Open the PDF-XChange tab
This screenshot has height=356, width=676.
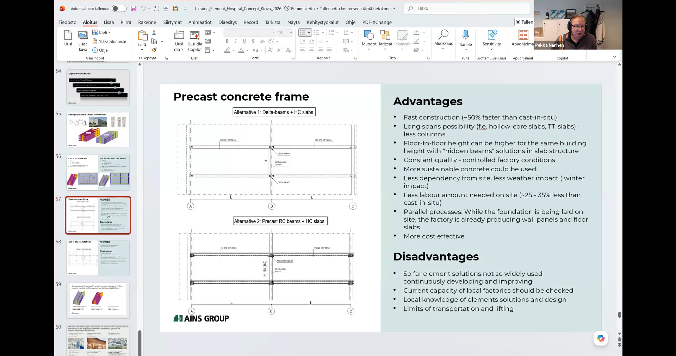pos(377,22)
